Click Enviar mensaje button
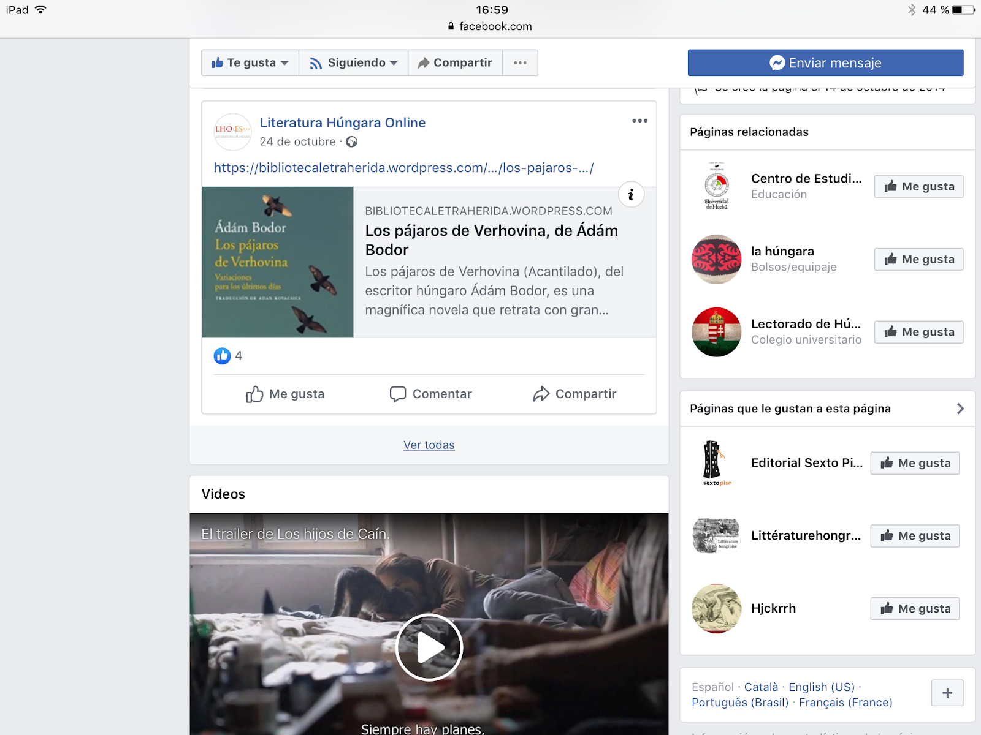The width and height of the screenshot is (981, 735). [825, 62]
